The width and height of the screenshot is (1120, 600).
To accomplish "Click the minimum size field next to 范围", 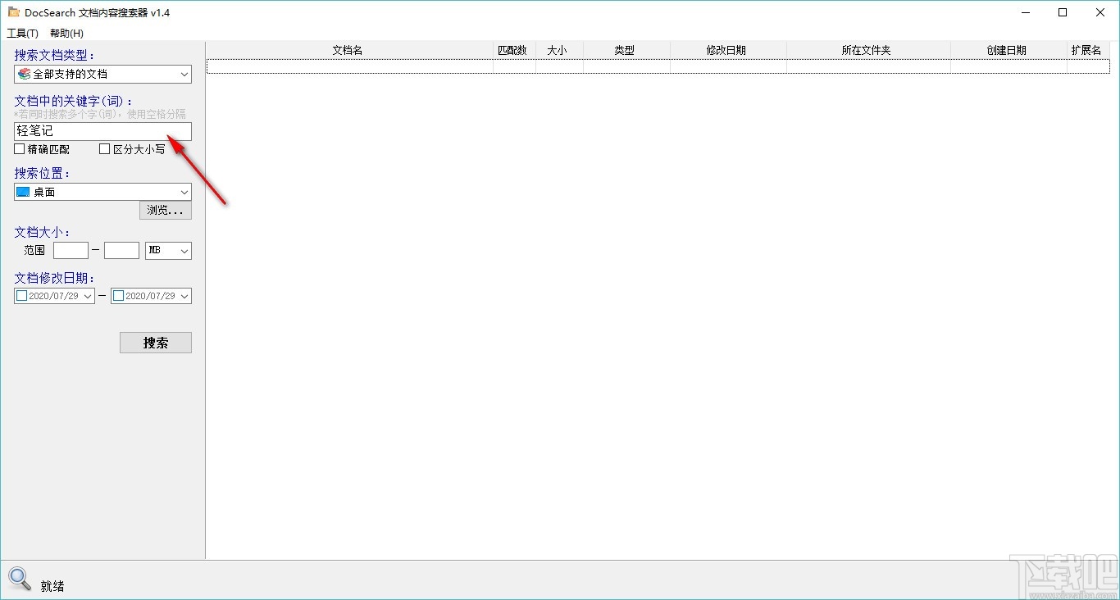I will click(x=71, y=250).
